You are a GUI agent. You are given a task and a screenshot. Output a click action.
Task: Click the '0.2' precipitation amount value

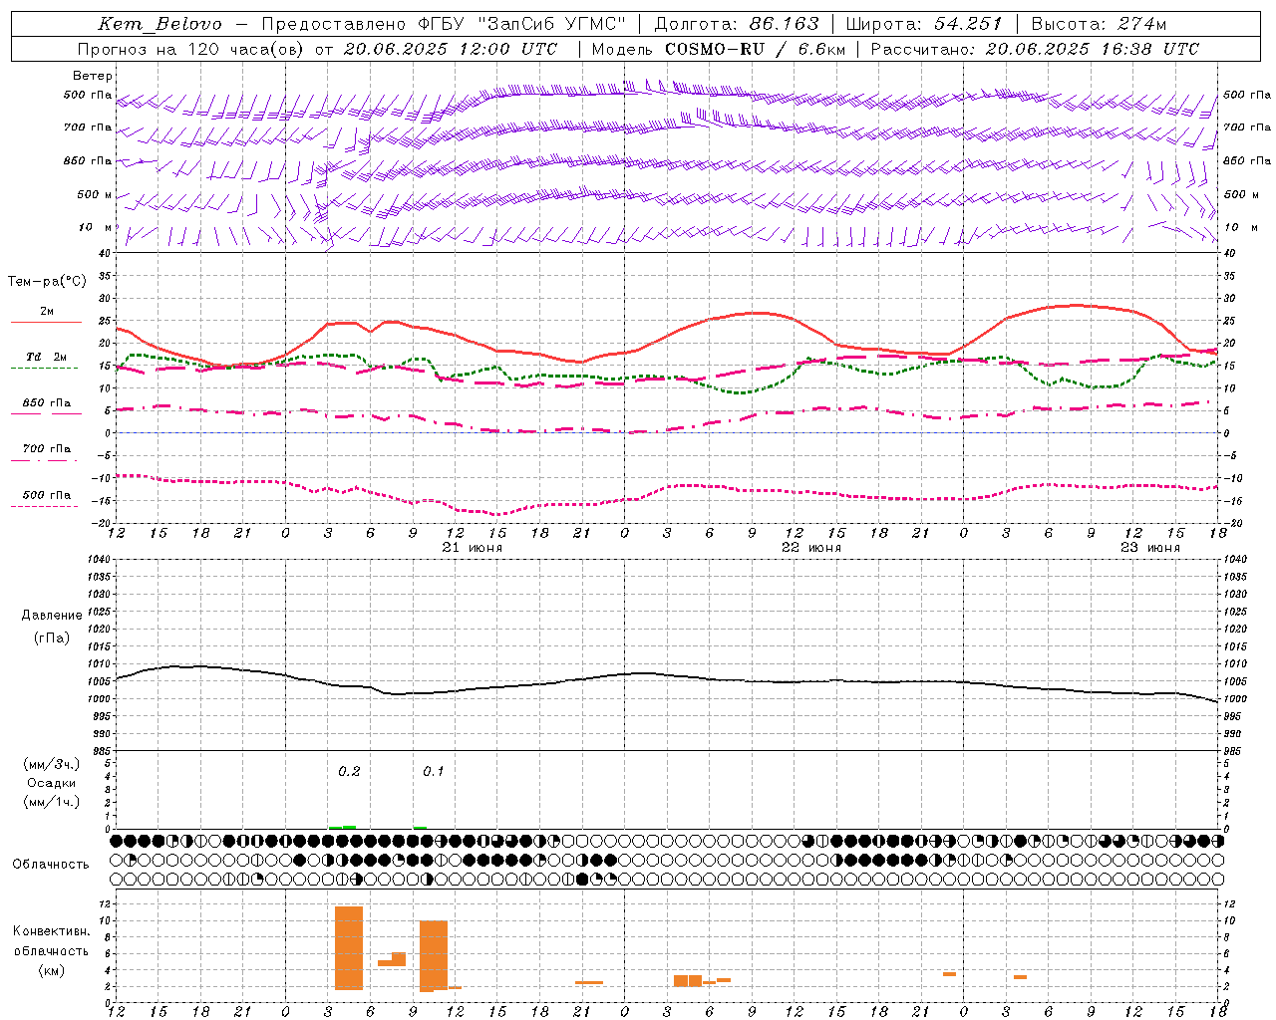pyautogui.click(x=349, y=771)
